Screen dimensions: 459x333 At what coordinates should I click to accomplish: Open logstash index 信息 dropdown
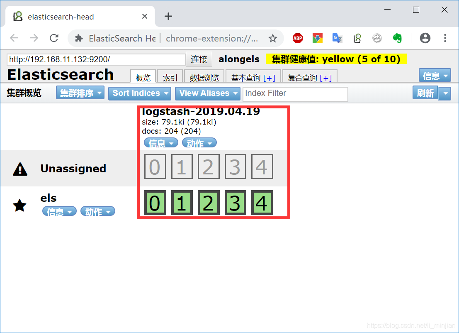[161, 143]
